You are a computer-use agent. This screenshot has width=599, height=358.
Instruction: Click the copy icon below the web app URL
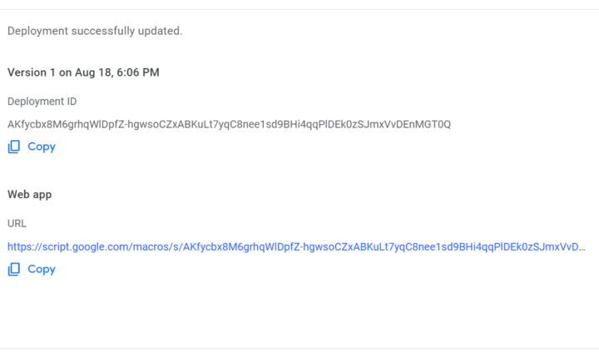click(13, 269)
